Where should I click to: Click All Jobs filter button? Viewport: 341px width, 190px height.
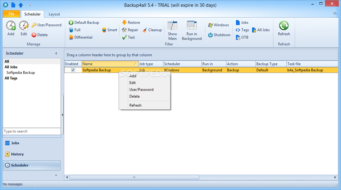pos(260,30)
